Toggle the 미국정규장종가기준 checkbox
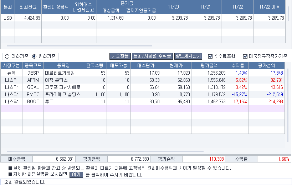The image size is (292, 185). pyautogui.click(x=245, y=56)
